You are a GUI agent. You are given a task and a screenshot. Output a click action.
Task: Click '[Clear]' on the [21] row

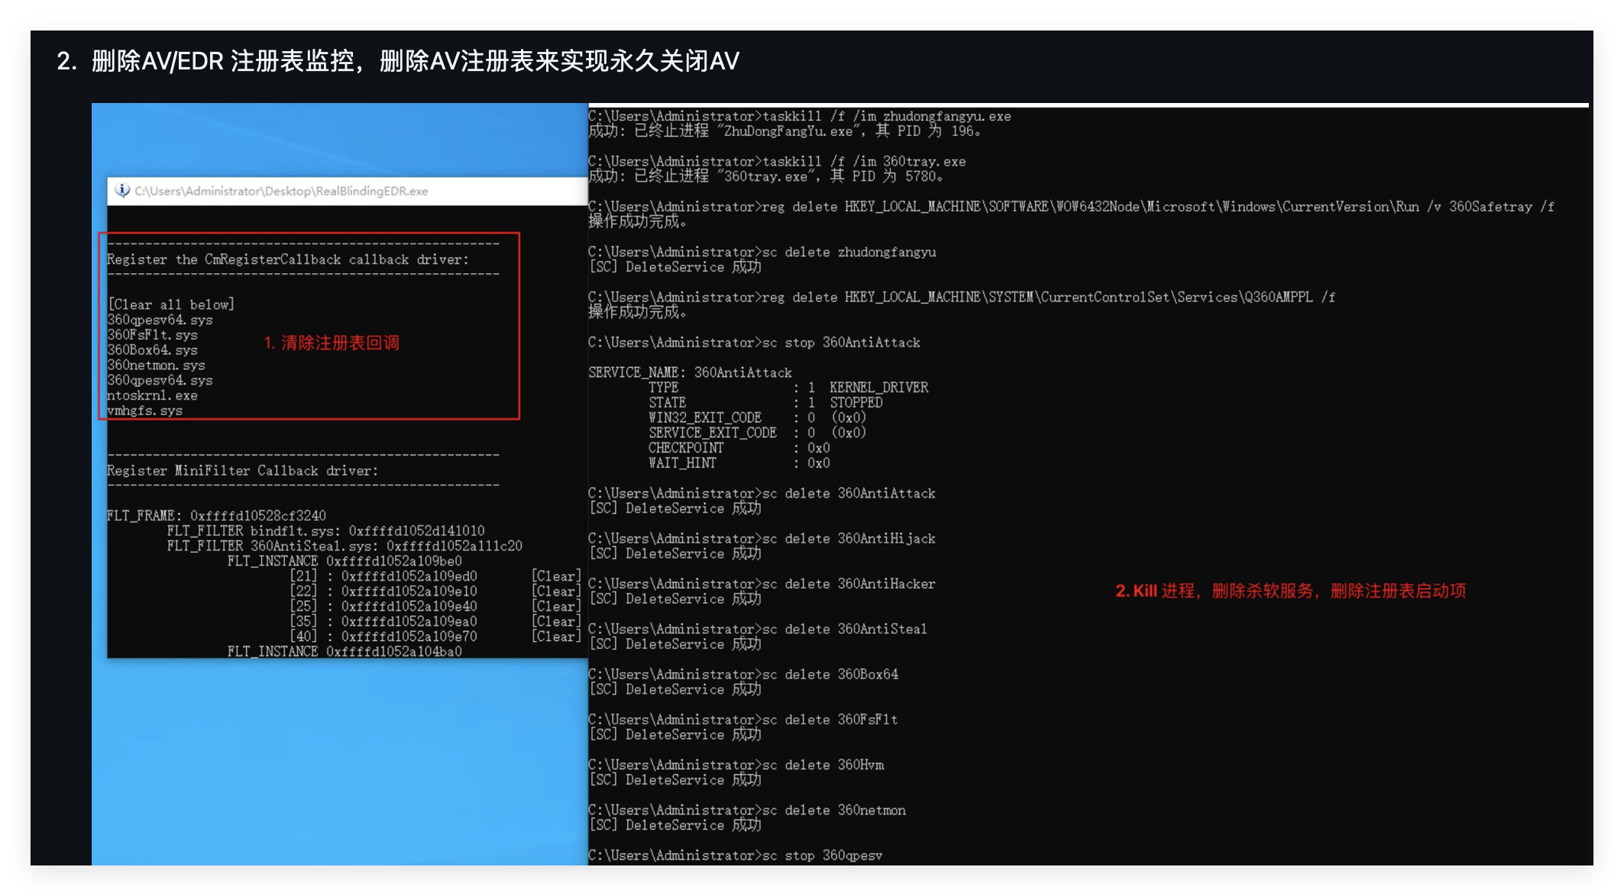pos(556,576)
